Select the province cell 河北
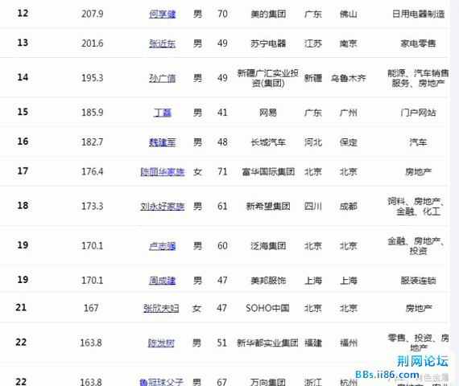The image size is (459, 386). [x=313, y=142]
